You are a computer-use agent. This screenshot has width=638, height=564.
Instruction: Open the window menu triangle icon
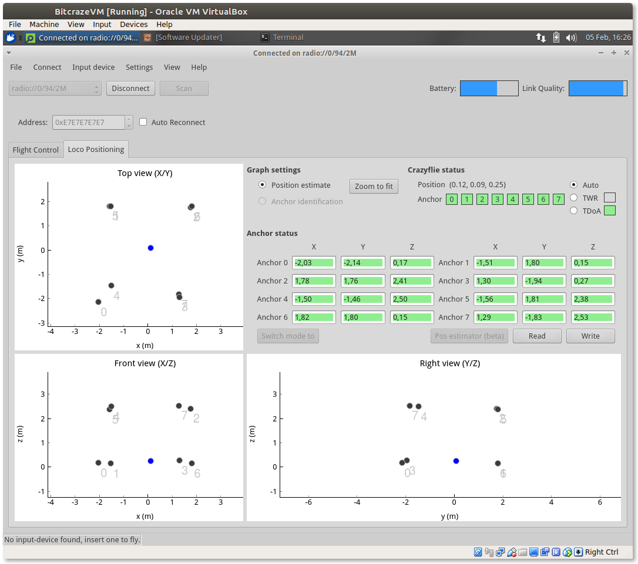click(x=9, y=53)
